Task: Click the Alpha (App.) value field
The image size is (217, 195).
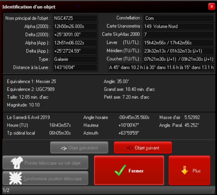Action: click(75, 43)
